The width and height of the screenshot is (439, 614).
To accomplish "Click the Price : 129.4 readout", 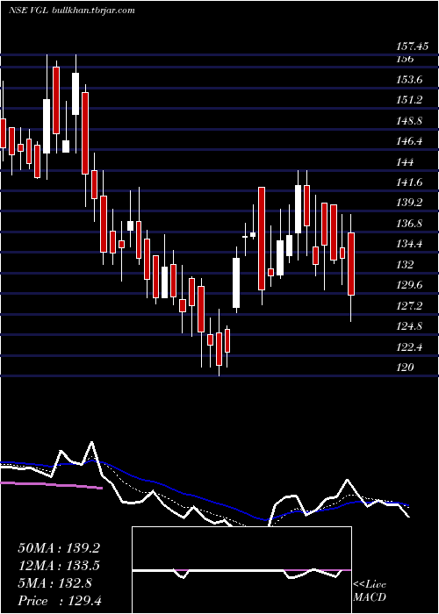I will click(60, 601).
